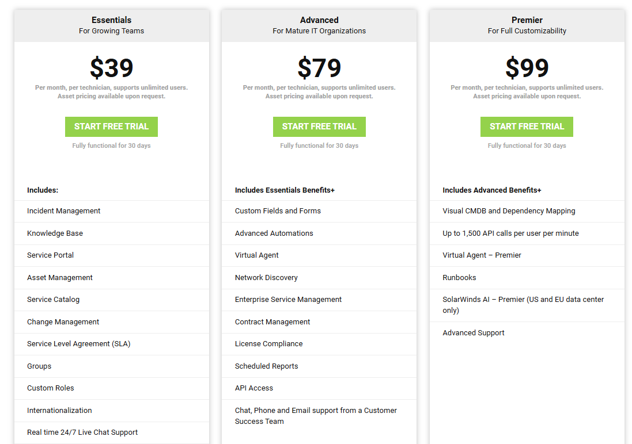This screenshot has height=444, width=632.
Task: Click Service Level Agreement (SLA) item
Action: 79,344
